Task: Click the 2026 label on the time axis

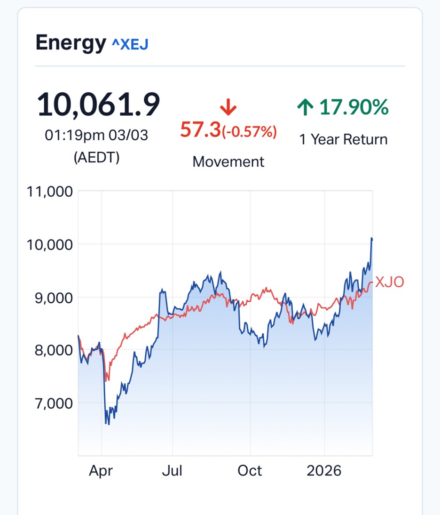Action: (x=324, y=471)
